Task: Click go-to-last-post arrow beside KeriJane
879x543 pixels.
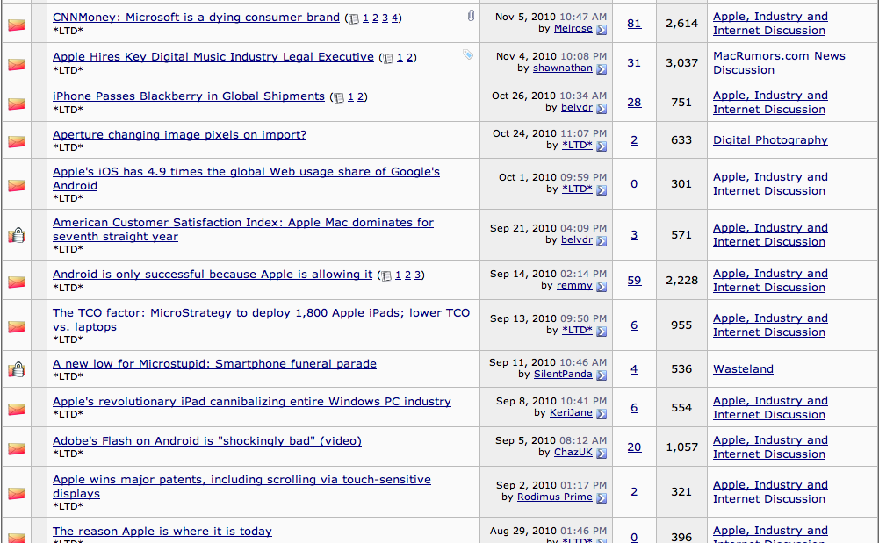Action: 602,414
